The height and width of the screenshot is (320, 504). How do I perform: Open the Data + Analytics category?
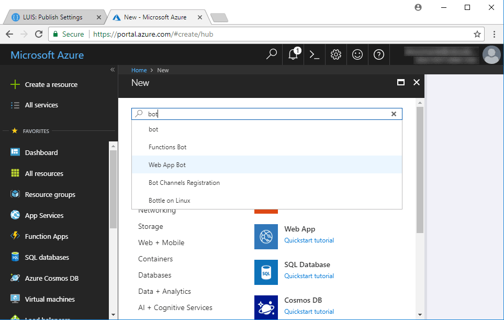[164, 291]
